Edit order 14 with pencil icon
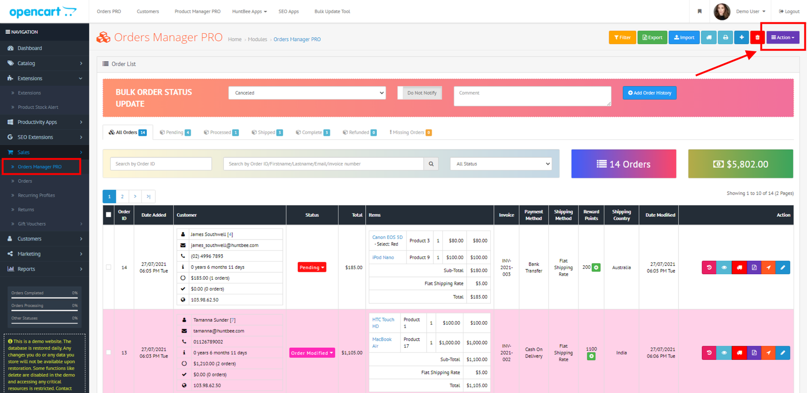The height and width of the screenshot is (393, 807). tap(783, 267)
